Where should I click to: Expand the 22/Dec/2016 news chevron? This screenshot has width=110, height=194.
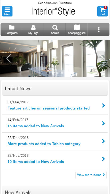(103, 141)
